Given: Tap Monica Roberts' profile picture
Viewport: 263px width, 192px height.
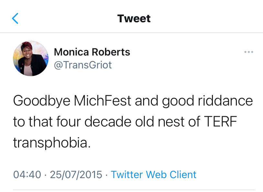Looking at the screenshot, I should click(x=31, y=58).
